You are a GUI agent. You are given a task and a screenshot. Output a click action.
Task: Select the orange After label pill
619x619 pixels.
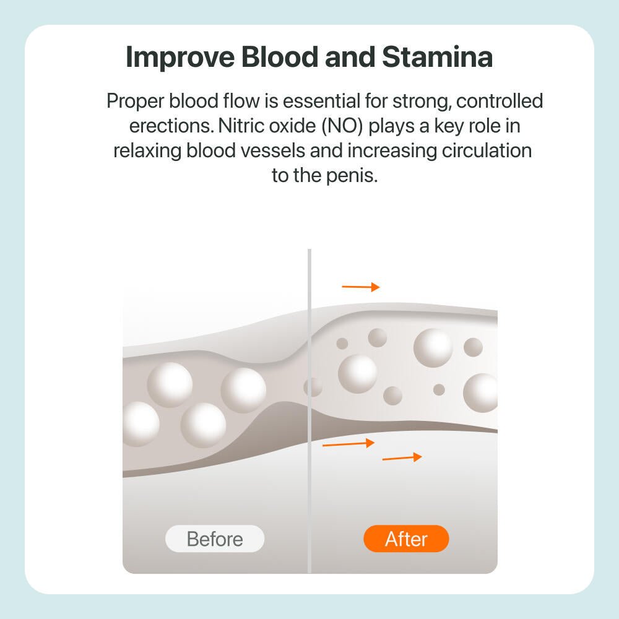click(406, 539)
